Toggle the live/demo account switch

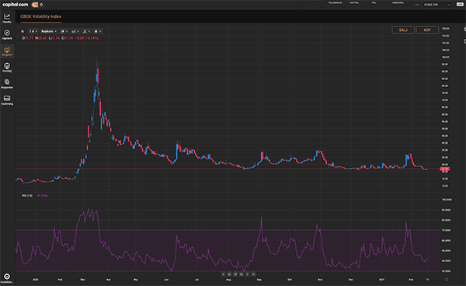pyautogui.click(x=38, y=5)
